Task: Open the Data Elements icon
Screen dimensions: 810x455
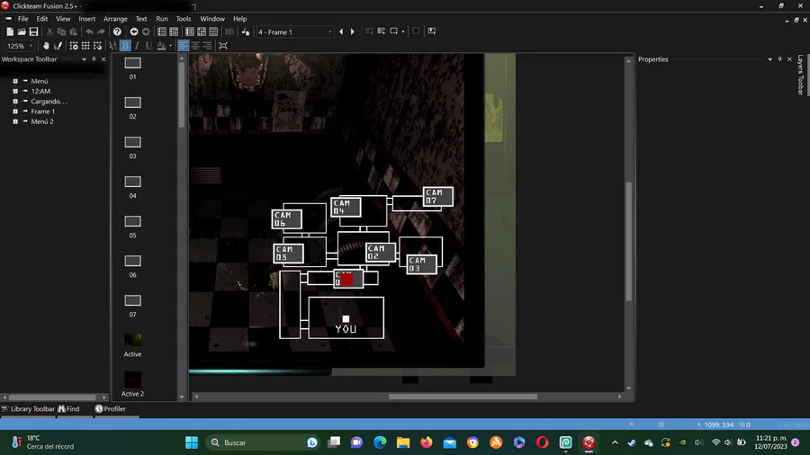Action: click(246, 32)
